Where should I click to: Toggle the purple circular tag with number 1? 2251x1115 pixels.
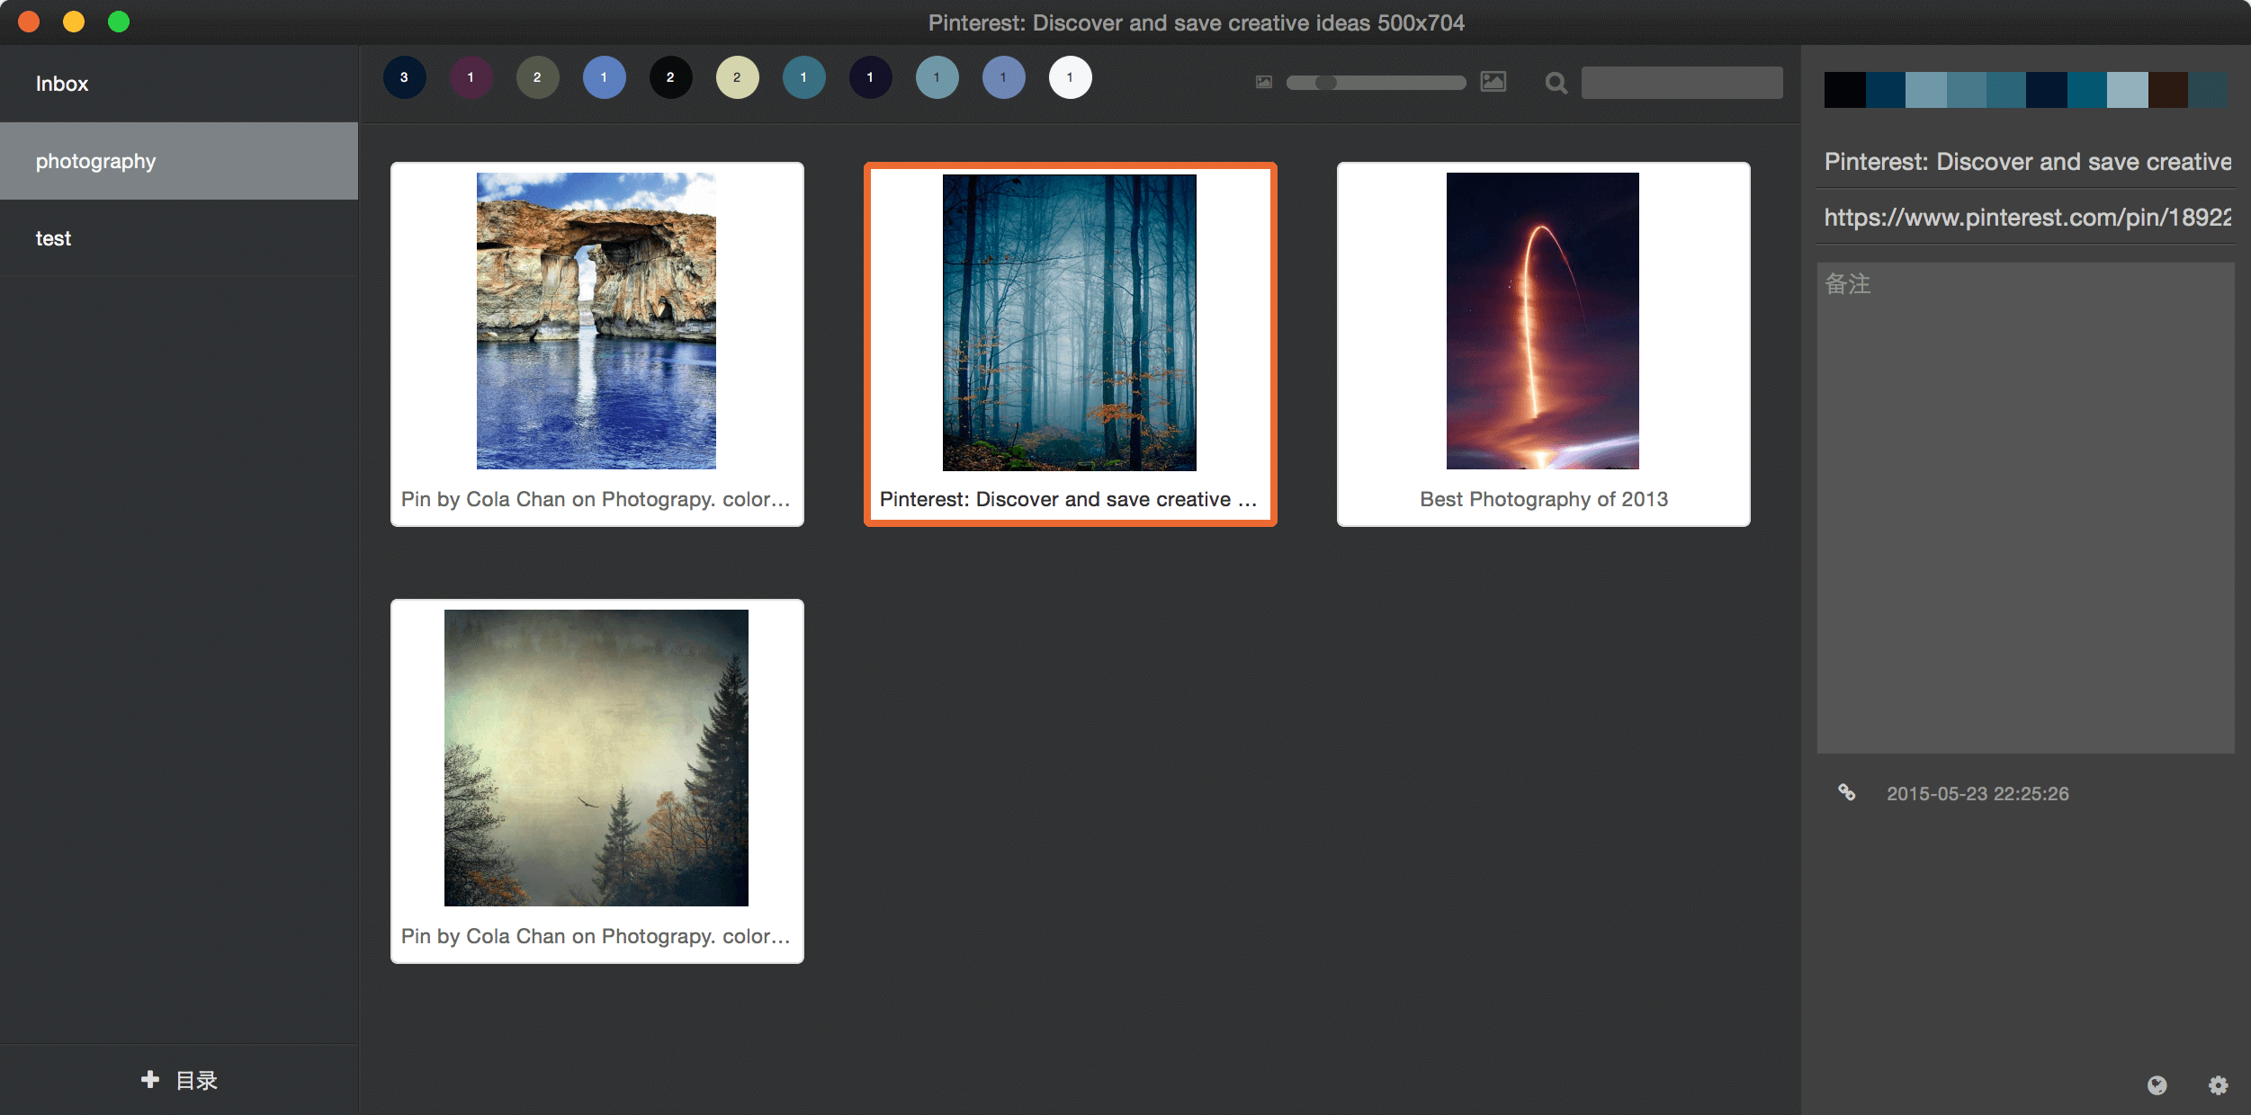(471, 77)
